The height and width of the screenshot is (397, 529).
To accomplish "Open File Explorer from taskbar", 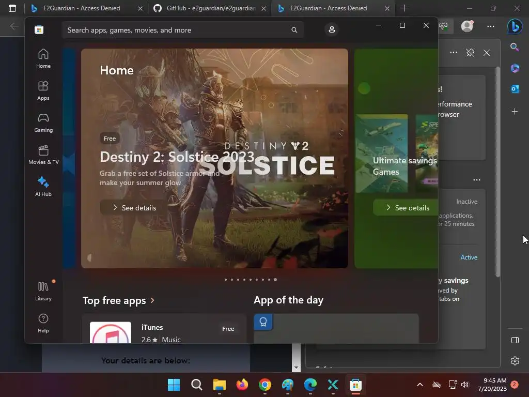I will pos(219,385).
